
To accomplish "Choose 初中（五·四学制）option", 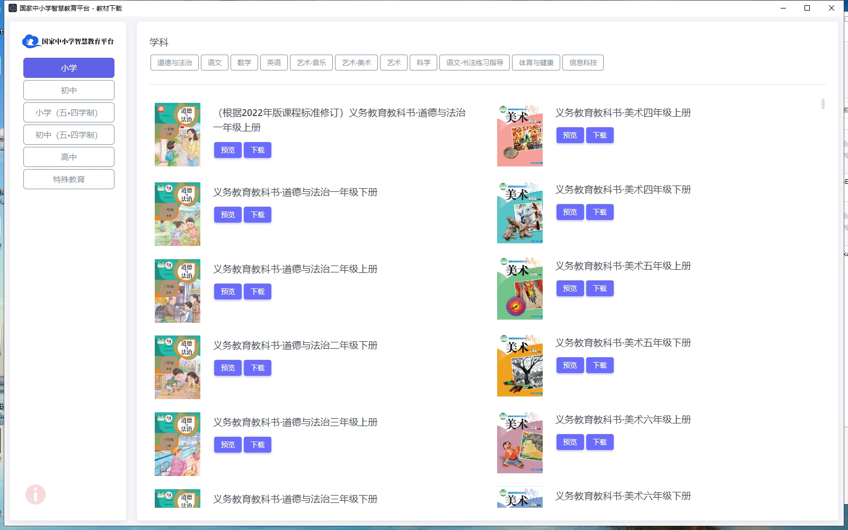I will click(x=68, y=135).
